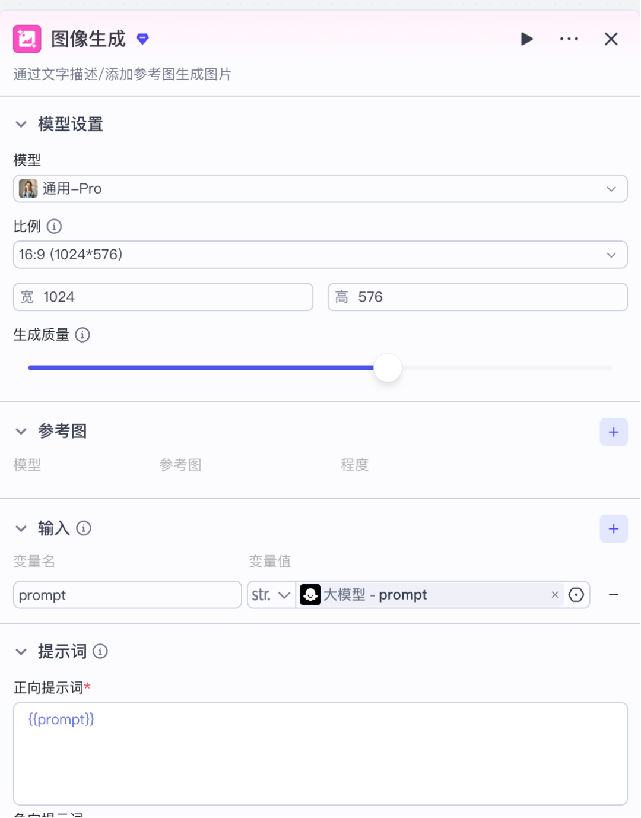The image size is (641, 818).
Task: Clear the 大模型 - prompt variable reference
Action: click(555, 595)
